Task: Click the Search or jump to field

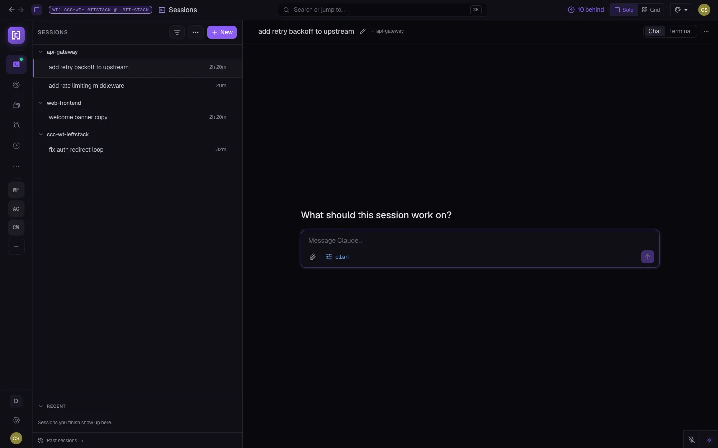Action: pyautogui.click(x=382, y=10)
